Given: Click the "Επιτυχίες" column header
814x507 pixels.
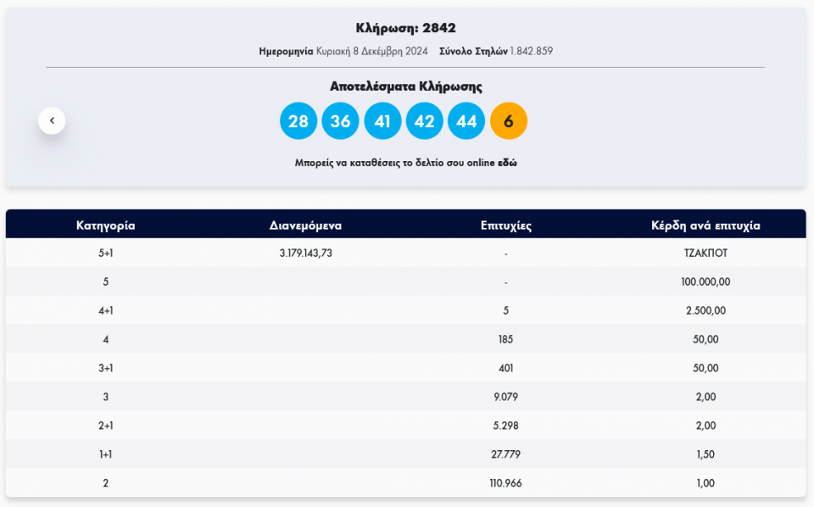Looking at the screenshot, I should click(x=505, y=226).
